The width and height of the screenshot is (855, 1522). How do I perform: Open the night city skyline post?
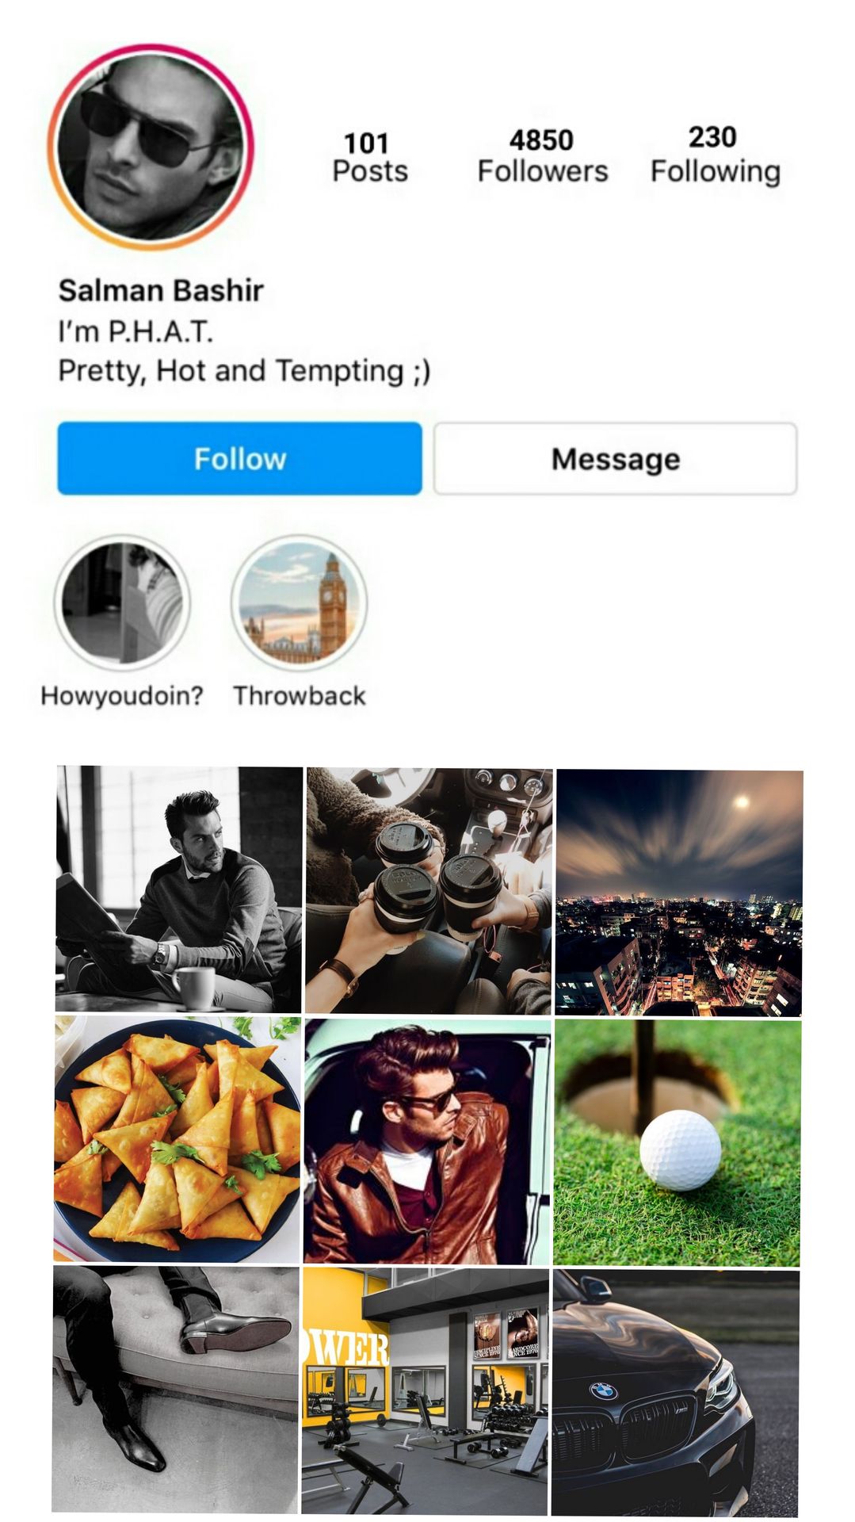pos(679,893)
